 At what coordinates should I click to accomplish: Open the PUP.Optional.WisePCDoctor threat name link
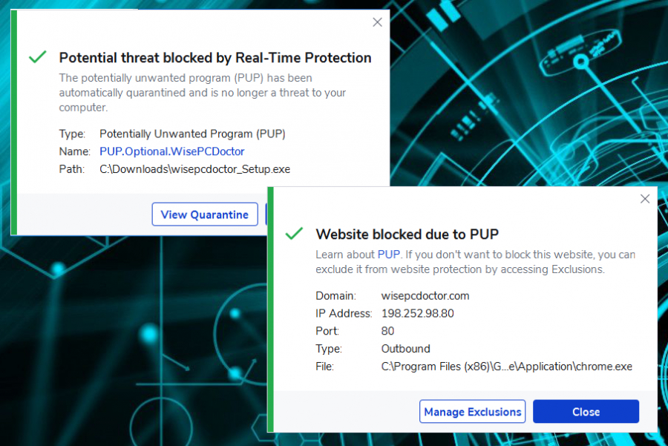[171, 151]
